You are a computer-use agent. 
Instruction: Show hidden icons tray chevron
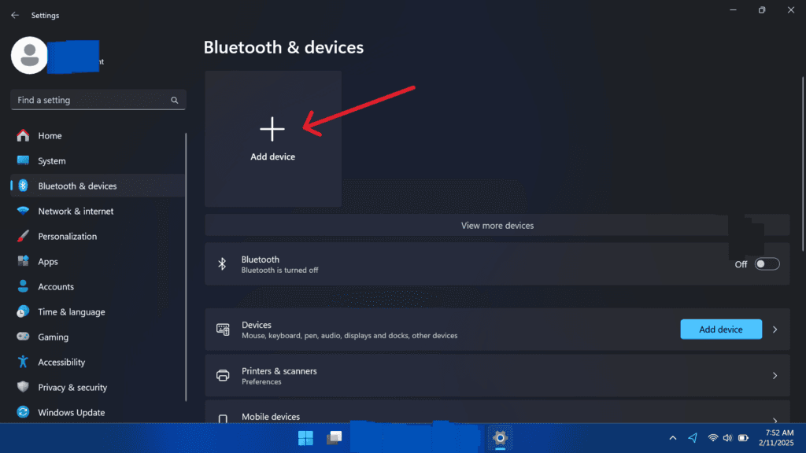pos(673,438)
